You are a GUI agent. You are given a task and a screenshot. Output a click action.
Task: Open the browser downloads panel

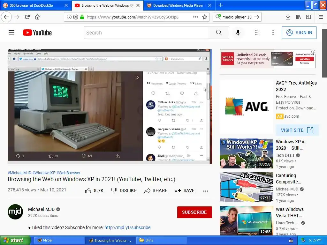(288, 17)
